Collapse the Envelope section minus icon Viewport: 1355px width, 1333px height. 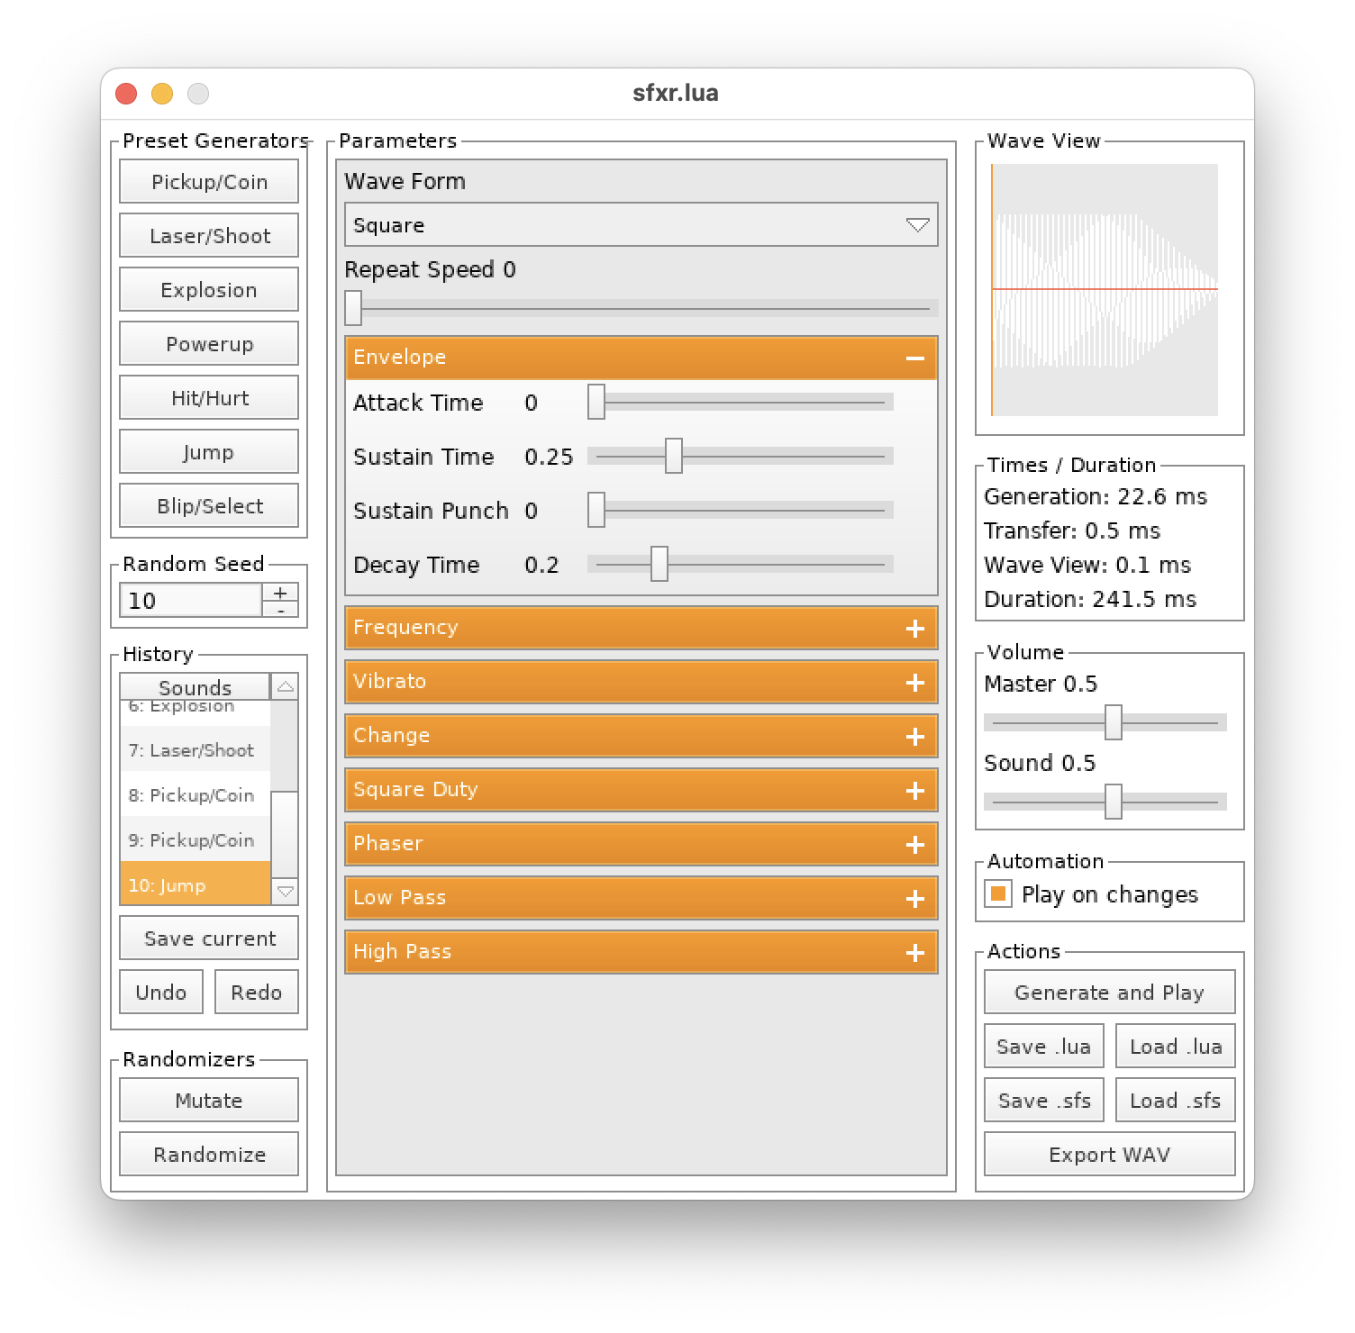pos(914,358)
